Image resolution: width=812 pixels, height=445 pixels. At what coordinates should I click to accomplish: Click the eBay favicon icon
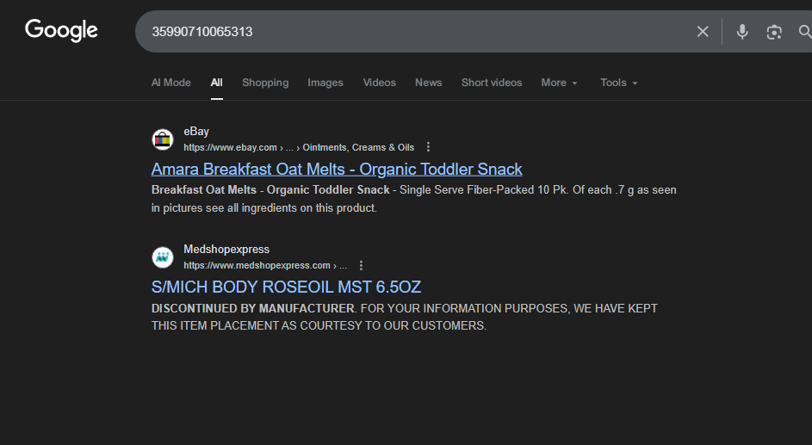coord(163,139)
